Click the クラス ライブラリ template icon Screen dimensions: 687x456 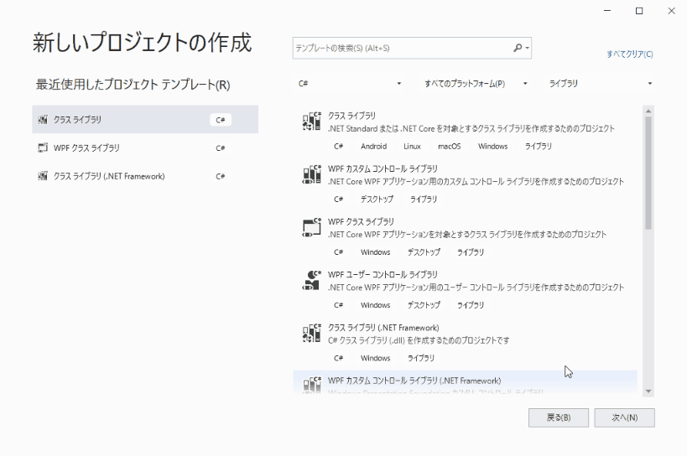311,122
